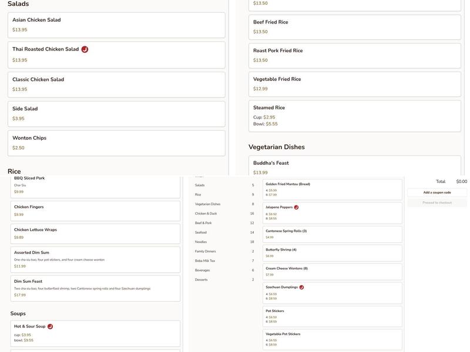
Task: Select the Wonton Chips card
Action: click(116, 143)
